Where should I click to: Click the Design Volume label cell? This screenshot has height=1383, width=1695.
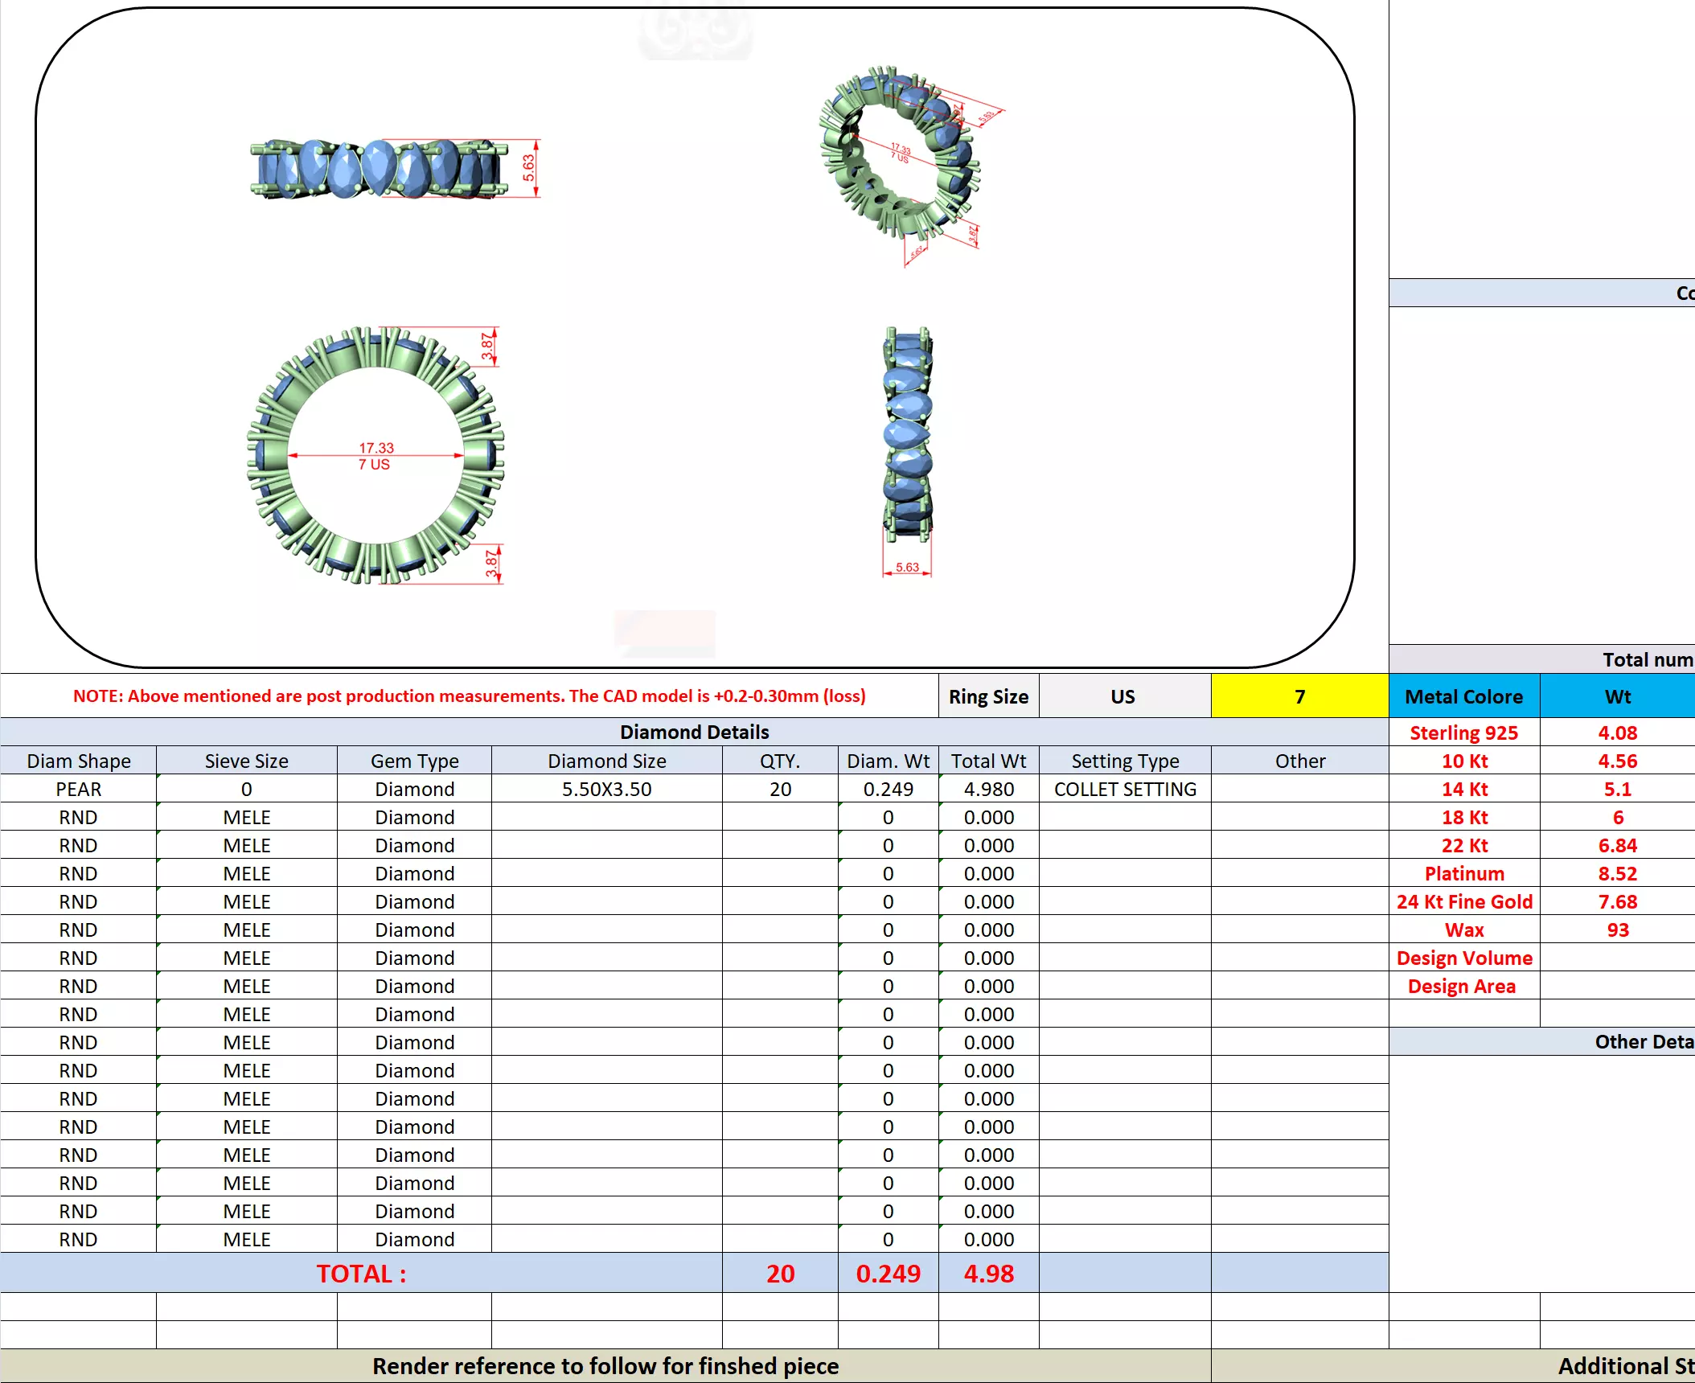(x=1463, y=958)
